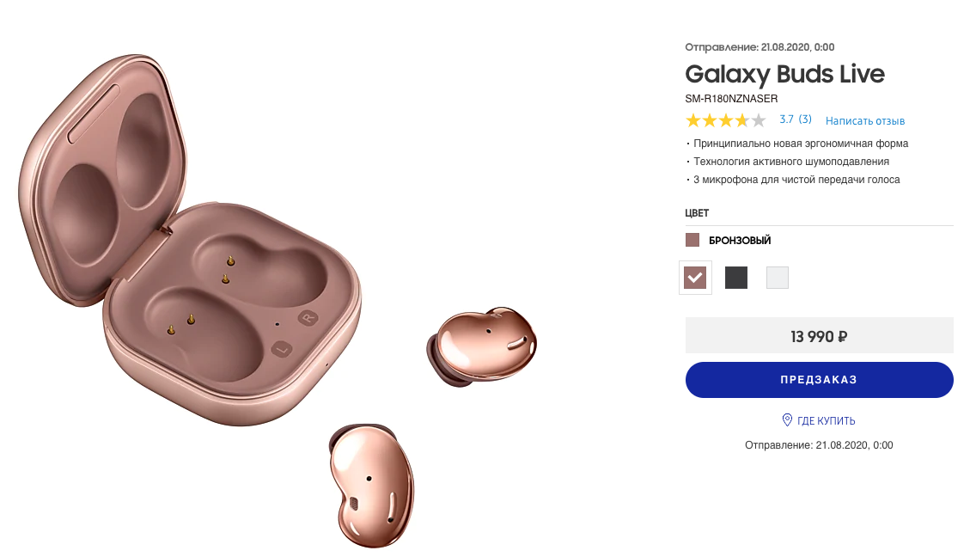Image resolution: width=970 pixels, height=557 pixels.
Task: Click the lower bronze earbud image
Action: pos(371,485)
